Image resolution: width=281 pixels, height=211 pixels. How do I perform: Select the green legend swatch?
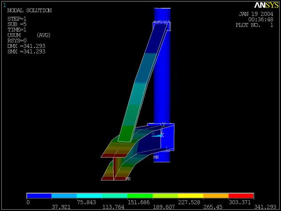140,196
